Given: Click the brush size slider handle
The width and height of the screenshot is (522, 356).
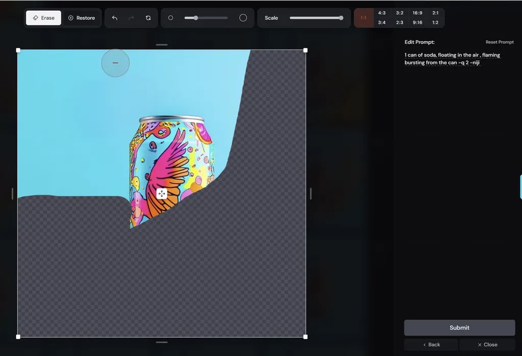Looking at the screenshot, I should [196, 18].
